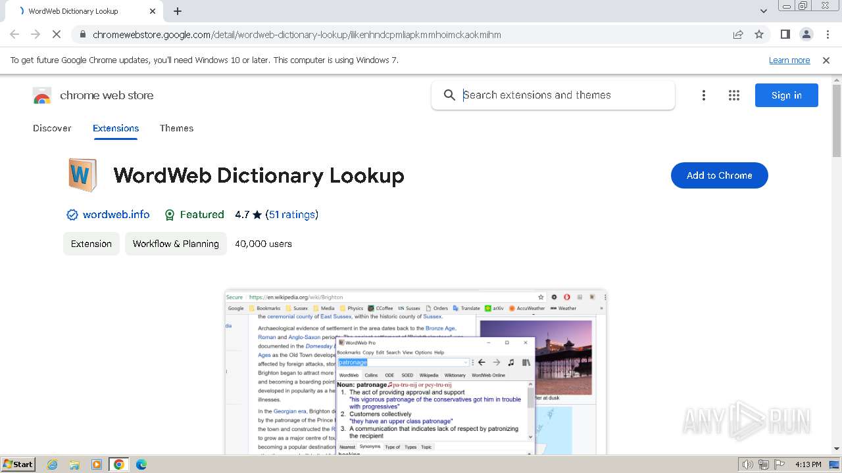Viewport: 842px width, 473px height.
Task: Click the 40,000 users text
Action: pyautogui.click(x=263, y=244)
